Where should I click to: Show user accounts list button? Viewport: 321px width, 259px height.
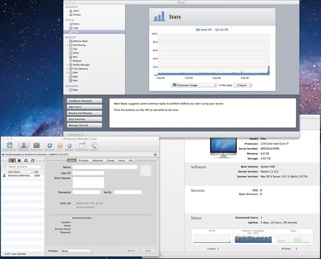pyautogui.click(x=12, y=160)
